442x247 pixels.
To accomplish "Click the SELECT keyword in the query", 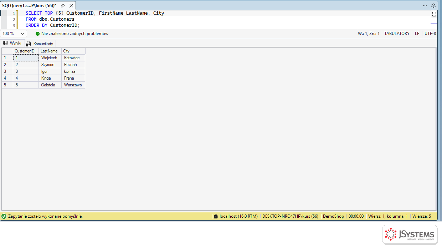I will (34, 13).
